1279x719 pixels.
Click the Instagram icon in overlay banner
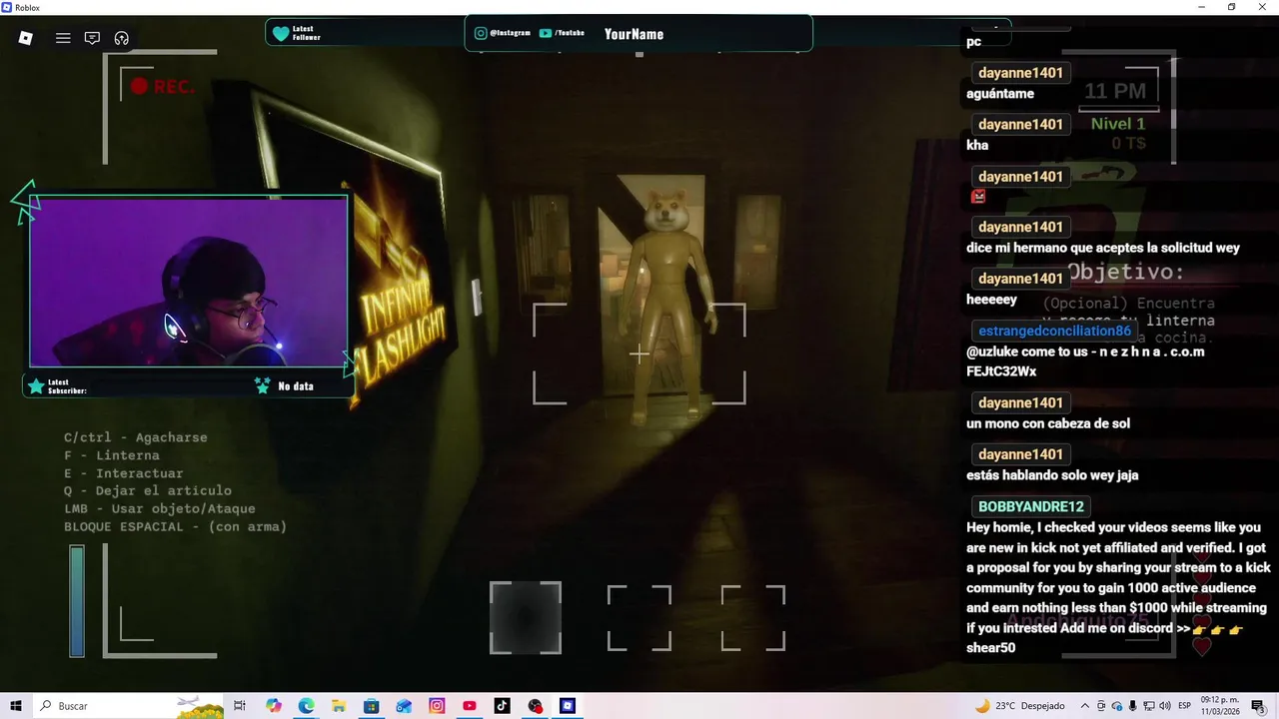coord(481,33)
